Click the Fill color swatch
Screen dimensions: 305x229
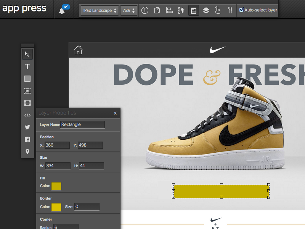tap(56, 186)
